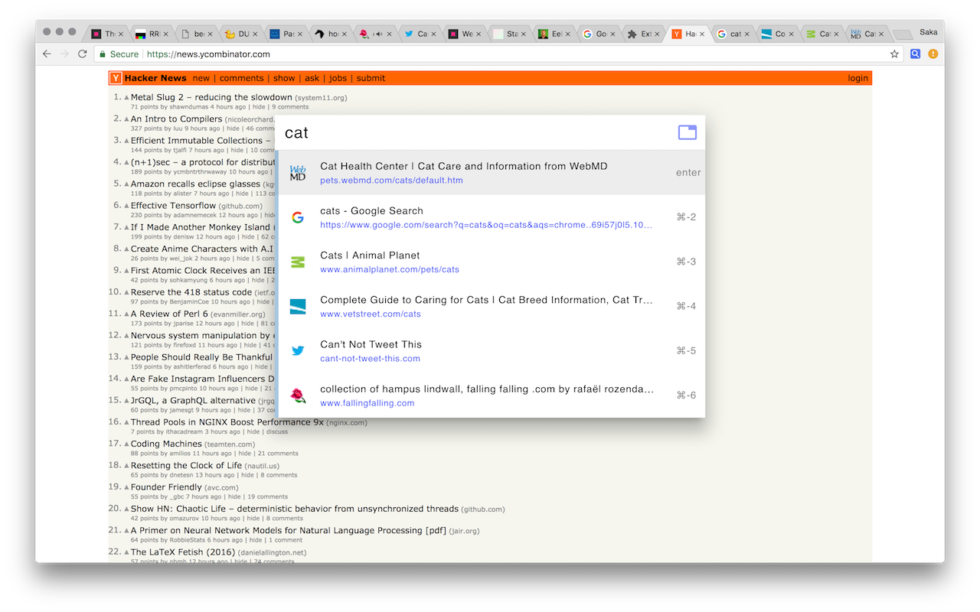The width and height of the screenshot is (980, 612).
Task: Click 'hide' under Resetting the Clock of Life
Action: (x=247, y=475)
